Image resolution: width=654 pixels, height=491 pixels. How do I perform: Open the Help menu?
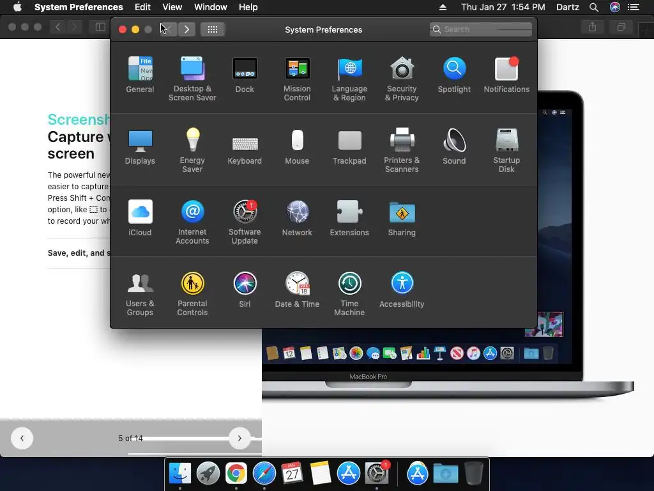(x=248, y=7)
